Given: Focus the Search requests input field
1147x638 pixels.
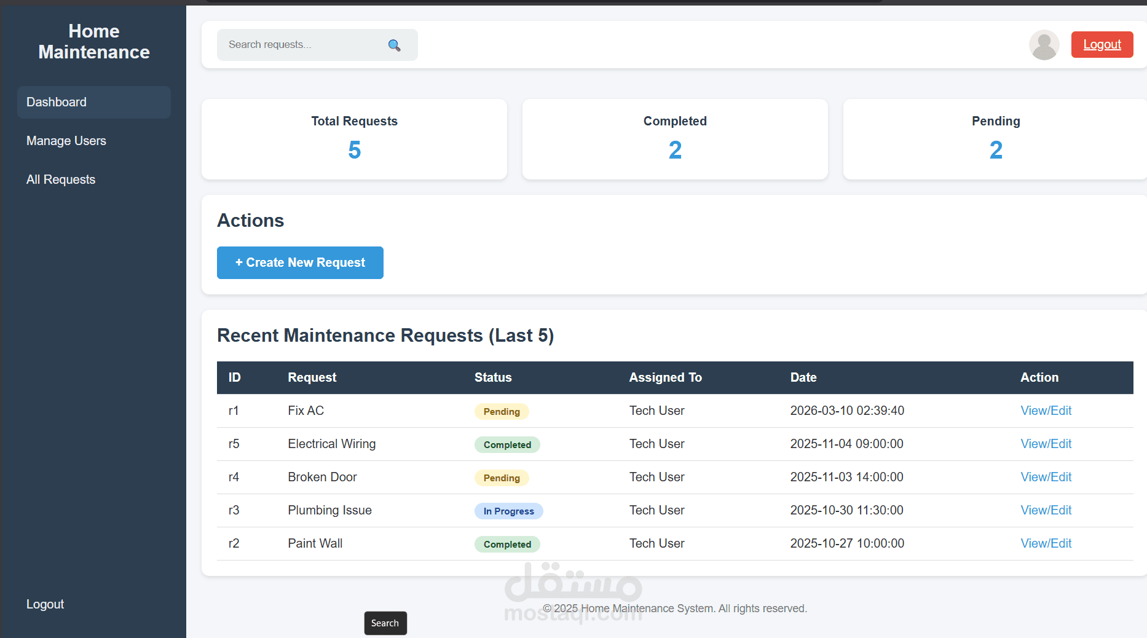Looking at the screenshot, I should (317, 45).
